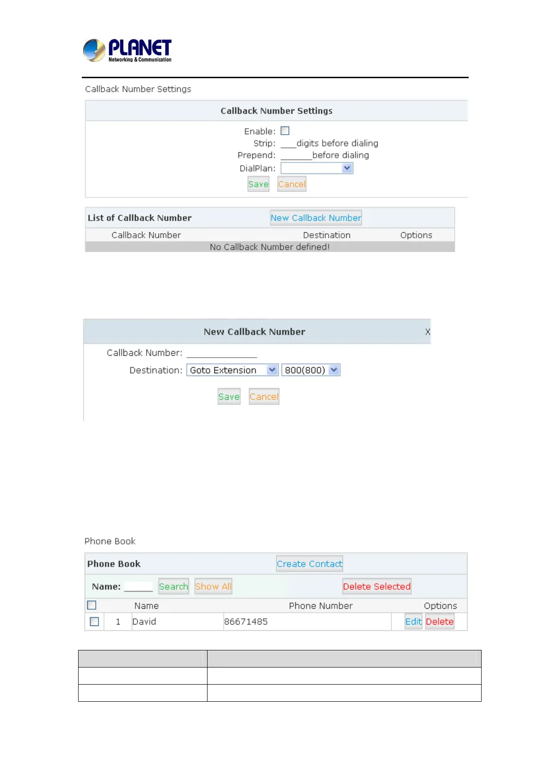Edit the David contact entry
This screenshot has height=779, width=550.
point(413,622)
